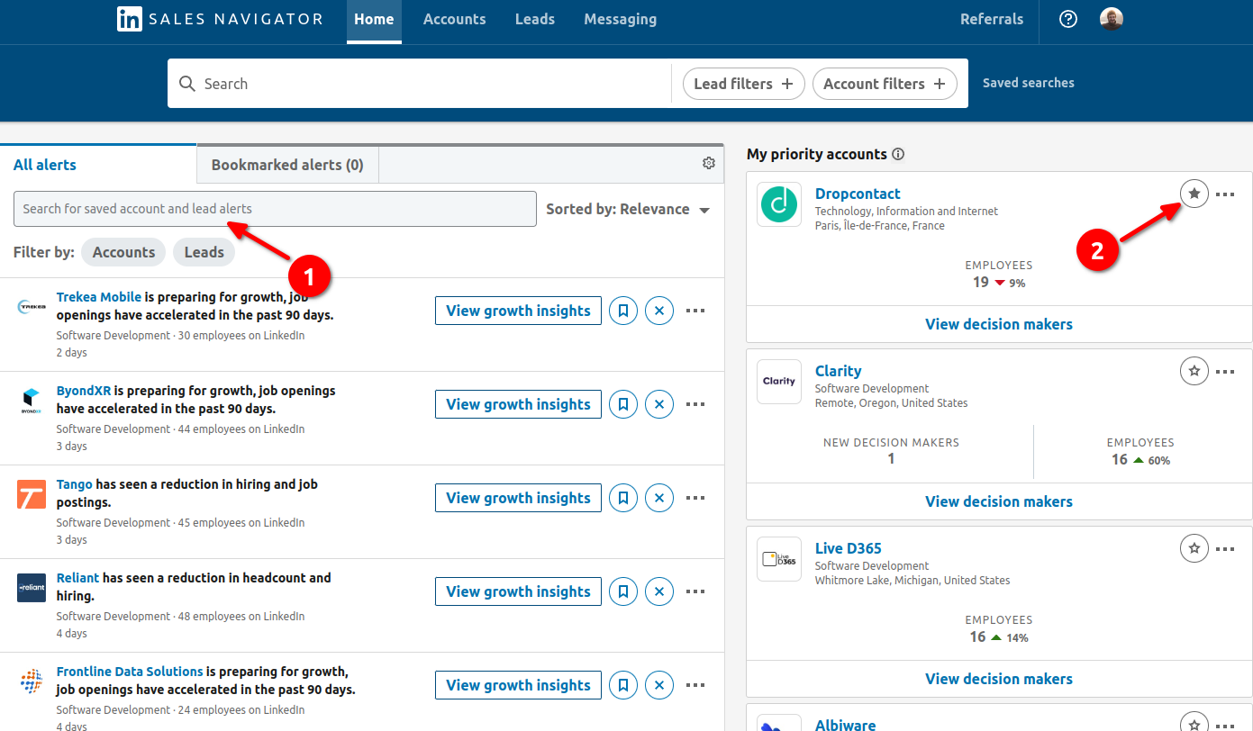Click the magnifier icon in the search bar
The image size is (1253, 731).
point(187,84)
